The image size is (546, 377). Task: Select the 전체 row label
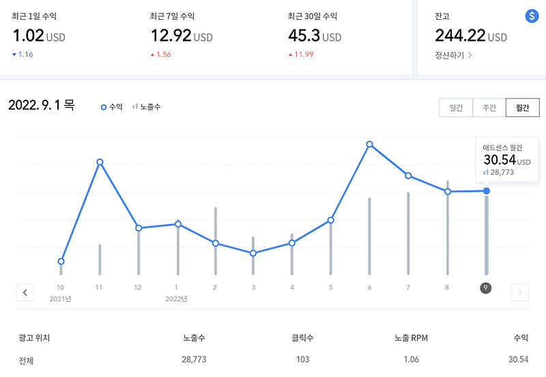click(26, 361)
